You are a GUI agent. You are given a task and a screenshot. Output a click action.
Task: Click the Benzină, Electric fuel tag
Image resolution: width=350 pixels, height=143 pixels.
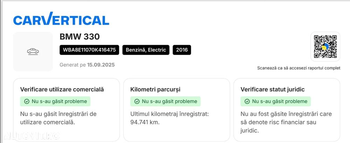tap(146, 50)
